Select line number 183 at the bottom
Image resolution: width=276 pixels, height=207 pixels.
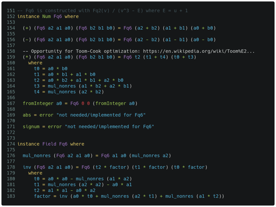[x=11, y=196]
